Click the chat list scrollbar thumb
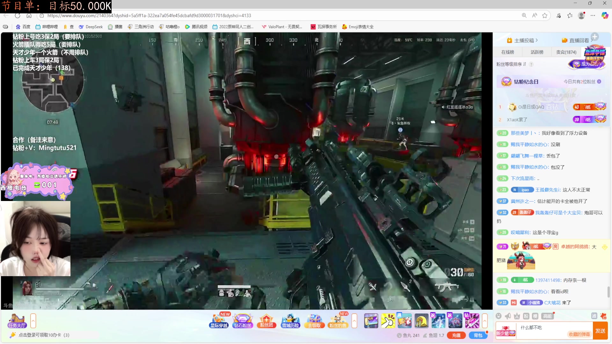Viewport: 612px width, 344px height. coord(608,292)
